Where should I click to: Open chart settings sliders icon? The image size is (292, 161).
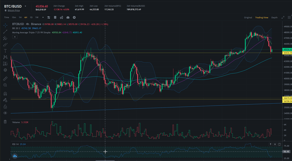(49, 17)
